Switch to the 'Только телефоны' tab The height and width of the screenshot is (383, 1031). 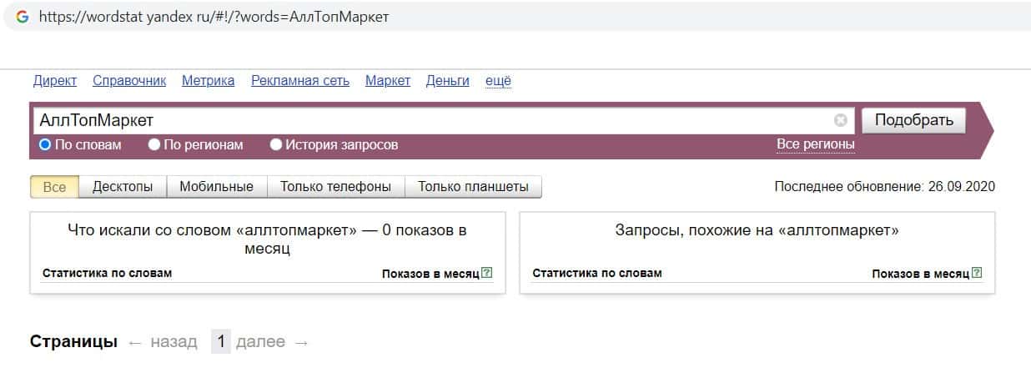335,187
